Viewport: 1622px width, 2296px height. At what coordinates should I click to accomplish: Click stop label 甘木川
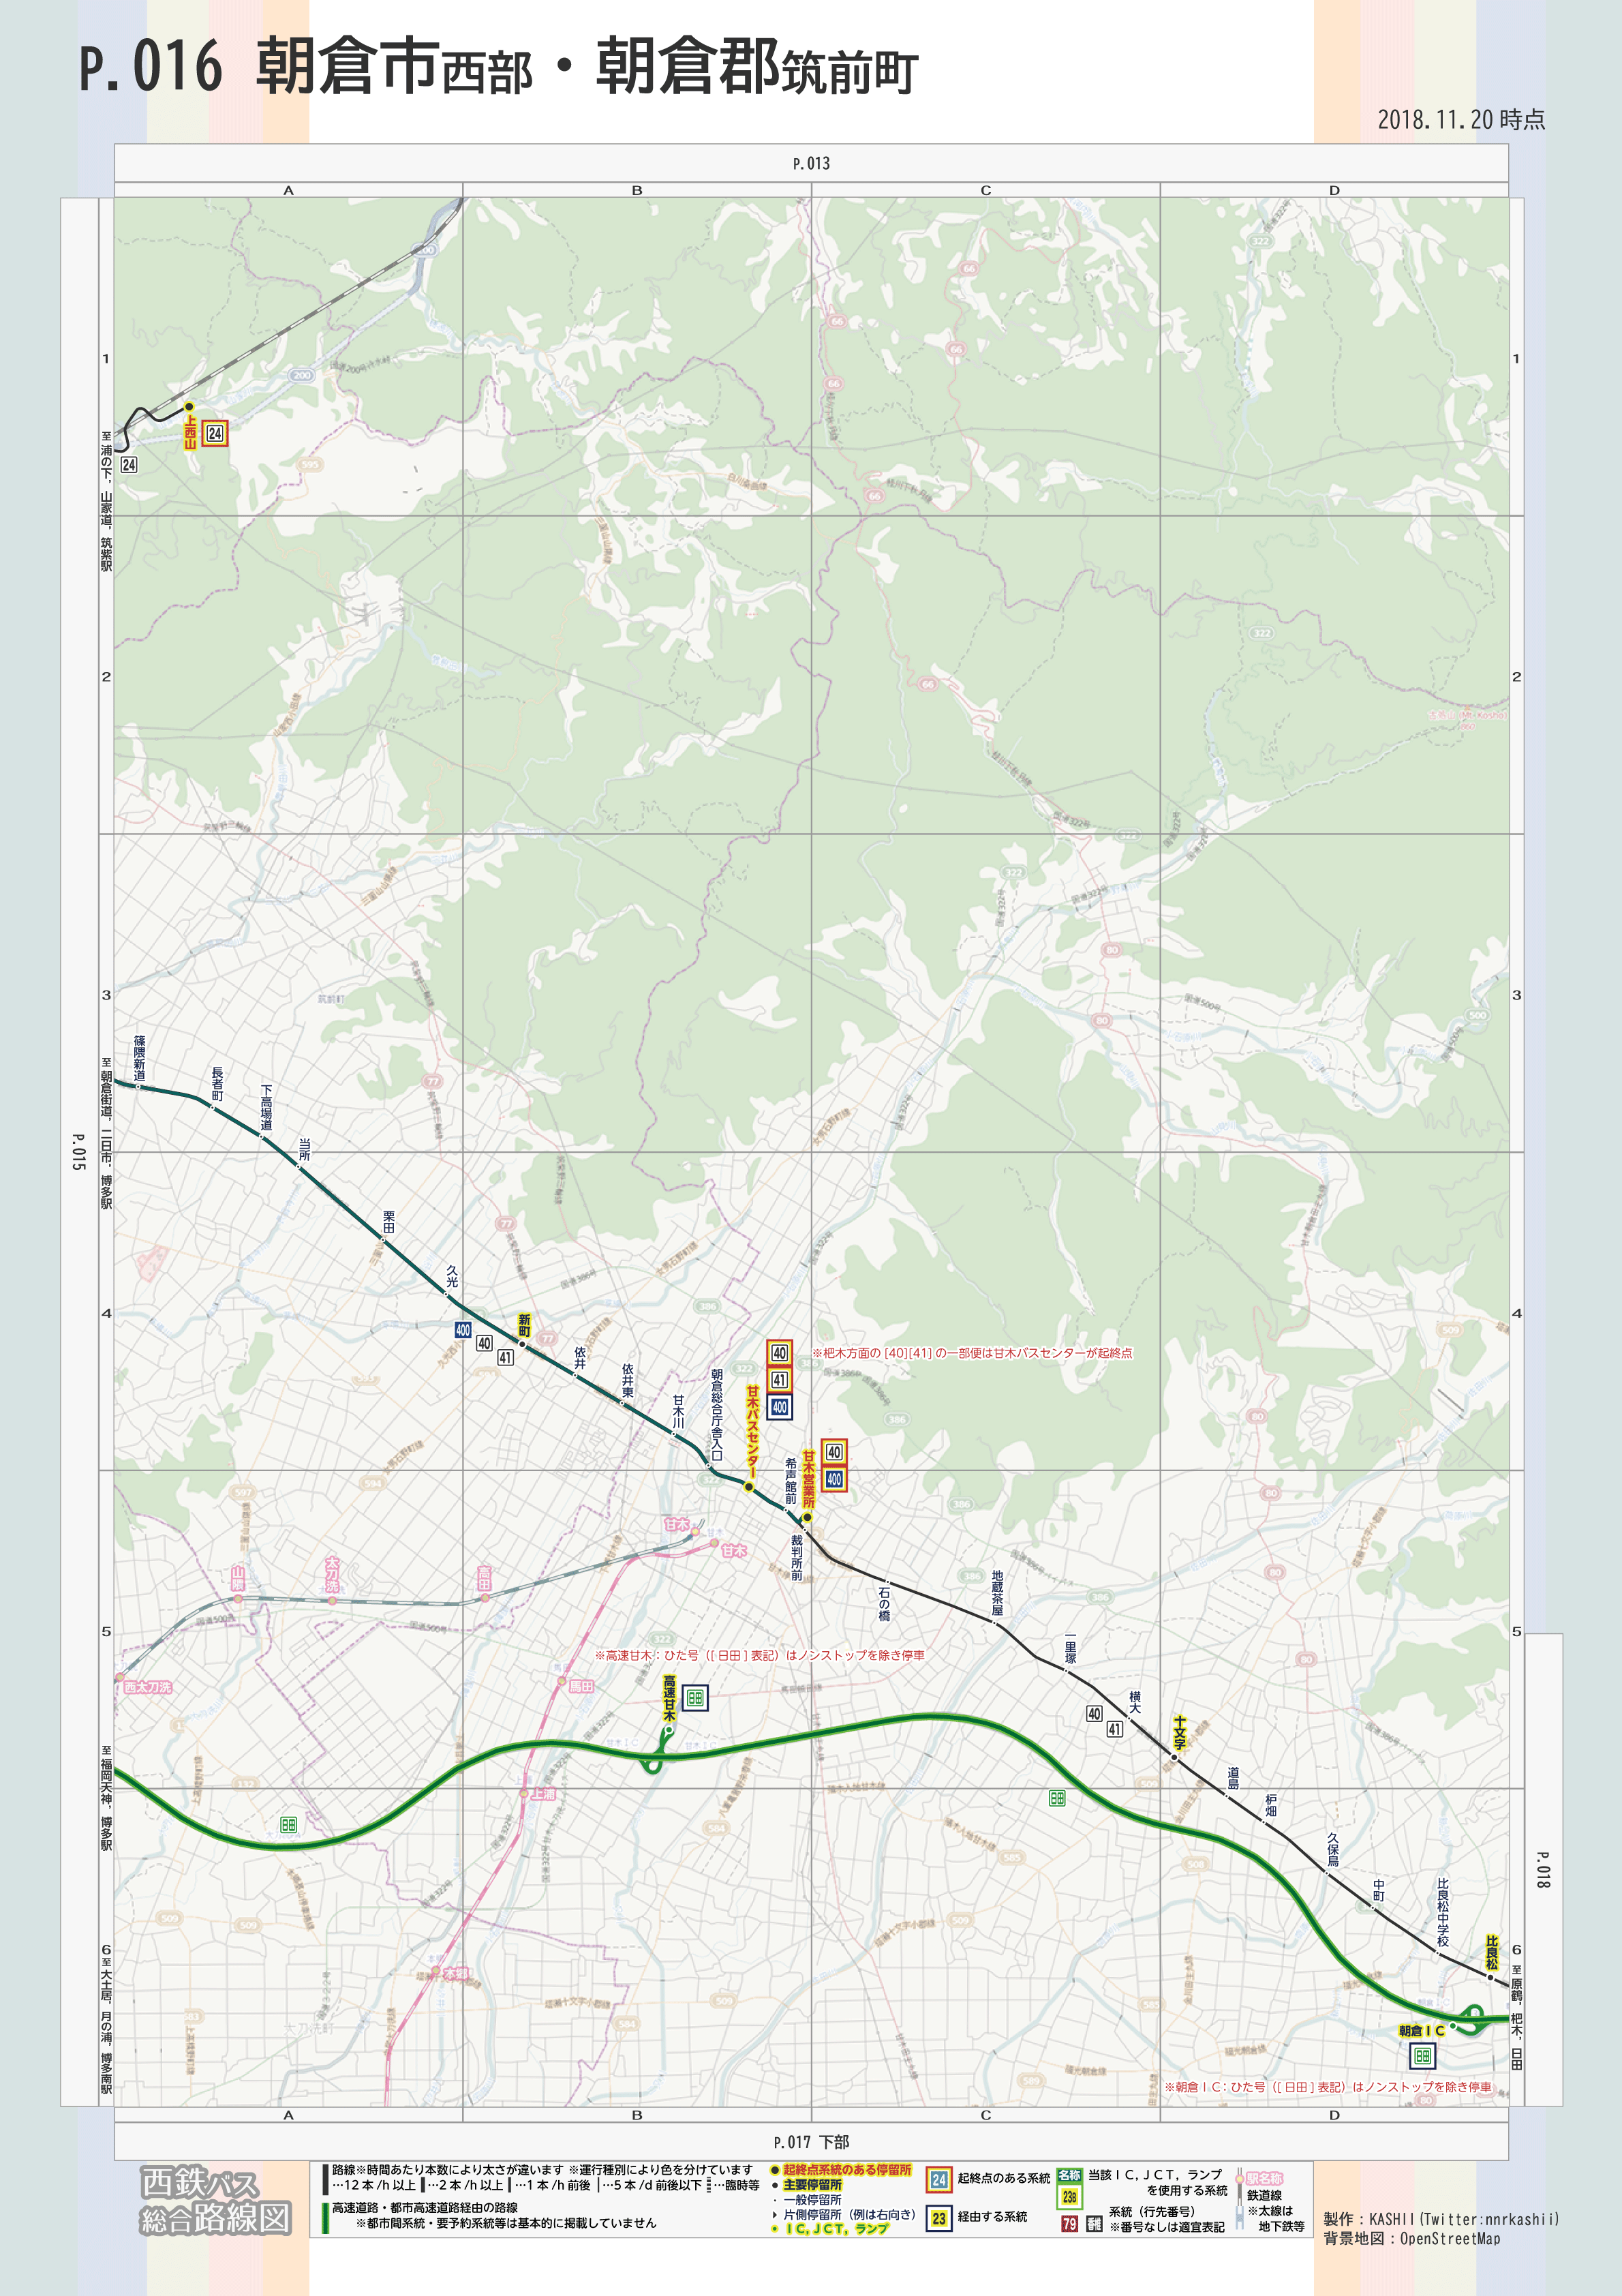(678, 1411)
